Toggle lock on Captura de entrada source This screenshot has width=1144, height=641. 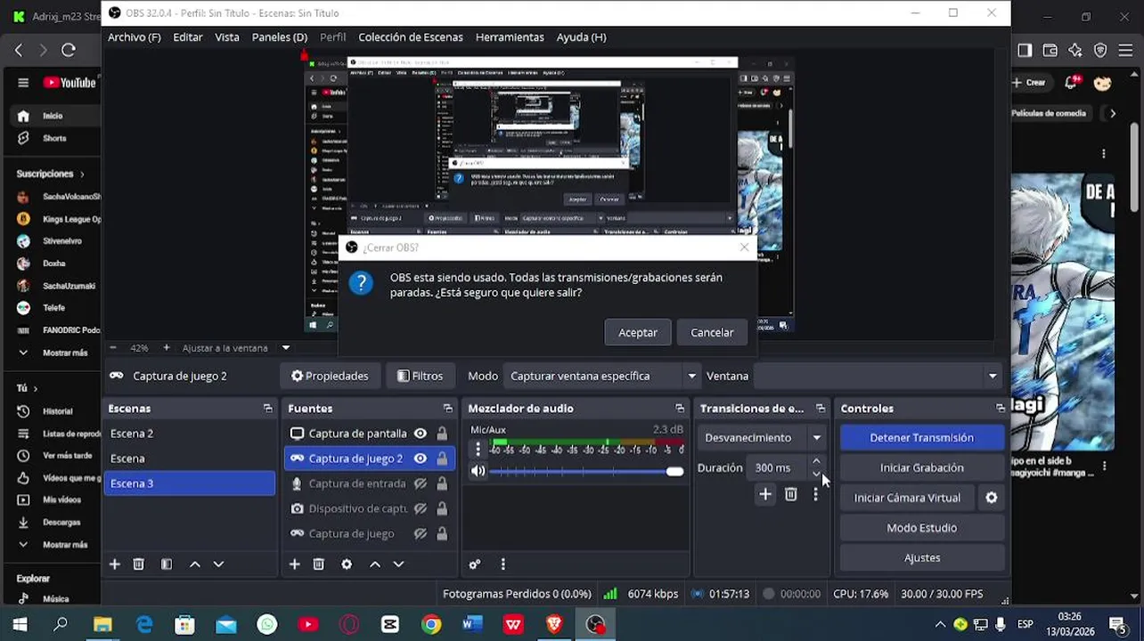tap(442, 483)
